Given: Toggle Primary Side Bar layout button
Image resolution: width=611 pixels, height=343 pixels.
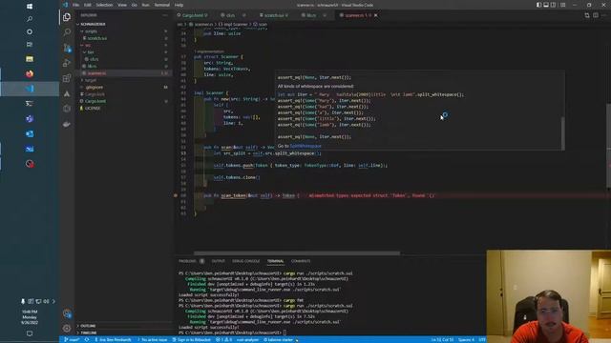Looking at the screenshot, I should [x=538, y=5].
